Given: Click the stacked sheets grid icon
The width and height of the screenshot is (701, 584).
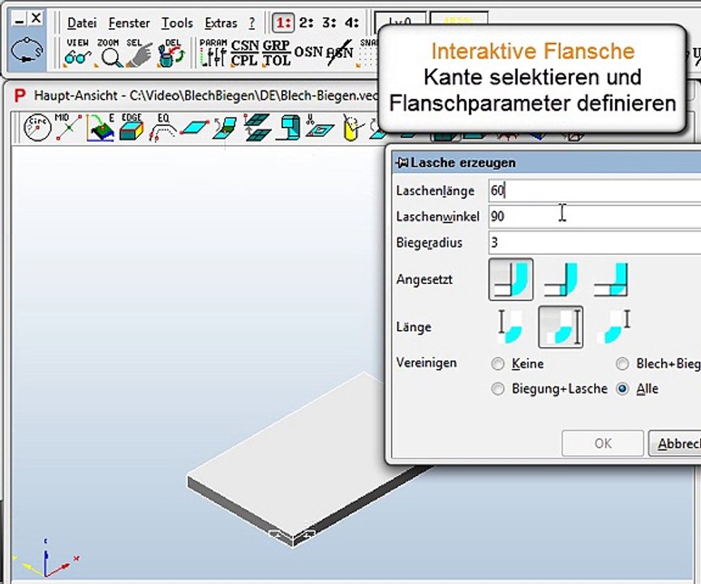Looking at the screenshot, I should [x=256, y=127].
